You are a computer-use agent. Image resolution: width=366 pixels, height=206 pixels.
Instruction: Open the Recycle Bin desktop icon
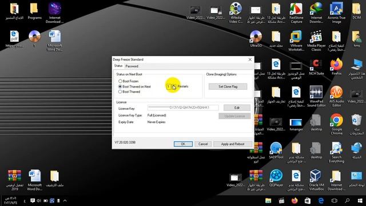pyautogui.click(x=356, y=124)
